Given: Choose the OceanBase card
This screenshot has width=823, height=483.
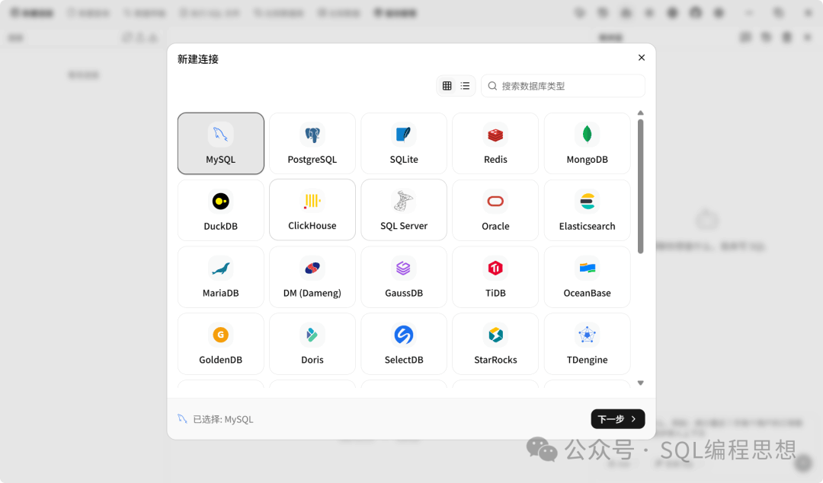Looking at the screenshot, I should pyautogui.click(x=588, y=277).
